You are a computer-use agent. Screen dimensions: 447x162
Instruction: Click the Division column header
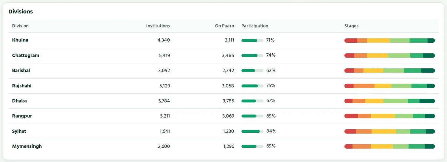pyautogui.click(x=20, y=26)
